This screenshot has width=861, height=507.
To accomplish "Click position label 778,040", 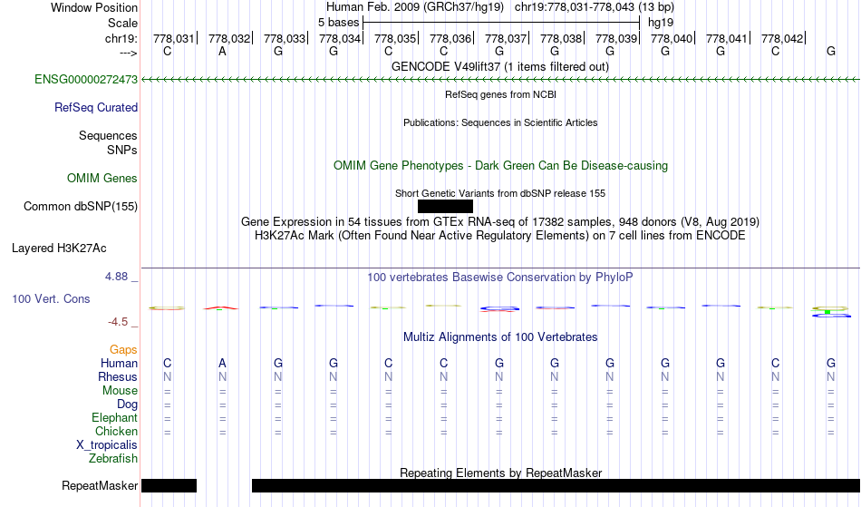I will click(x=672, y=38).
